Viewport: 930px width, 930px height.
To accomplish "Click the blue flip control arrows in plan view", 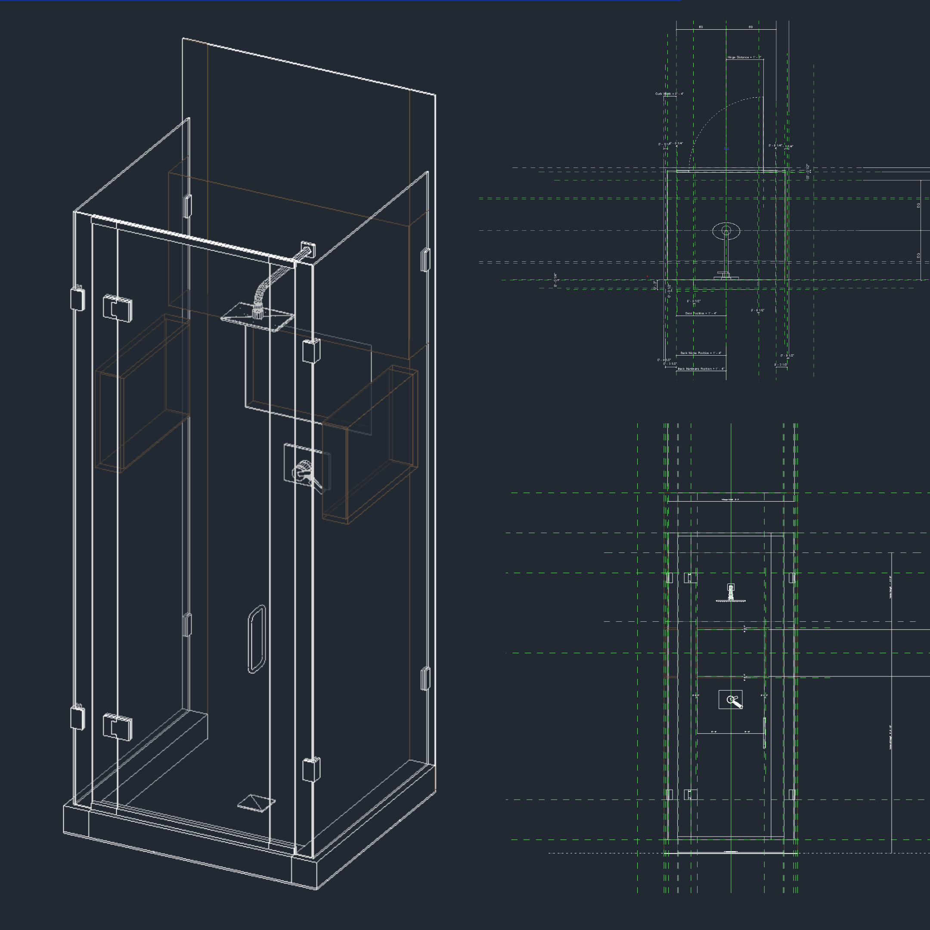I will pyautogui.click(x=726, y=149).
